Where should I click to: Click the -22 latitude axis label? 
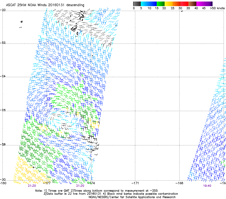(x=3, y=43)
